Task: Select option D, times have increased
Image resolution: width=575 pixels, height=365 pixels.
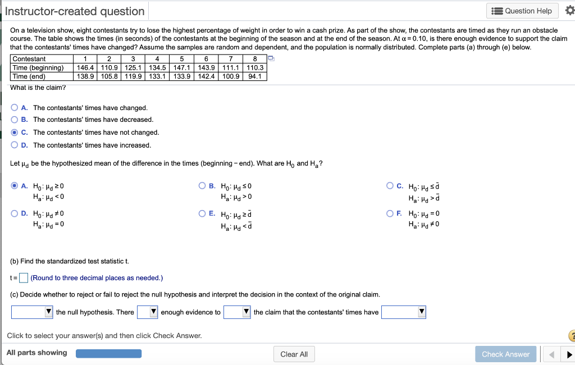Action: pyautogui.click(x=14, y=145)
